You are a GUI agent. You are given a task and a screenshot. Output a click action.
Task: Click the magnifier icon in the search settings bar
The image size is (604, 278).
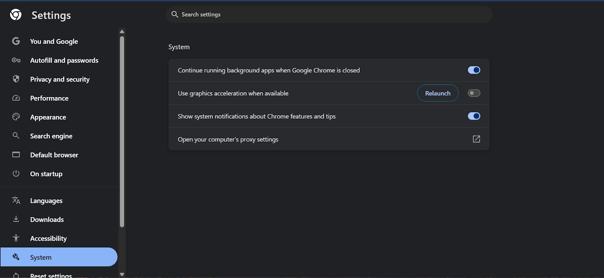pos(175,14)
